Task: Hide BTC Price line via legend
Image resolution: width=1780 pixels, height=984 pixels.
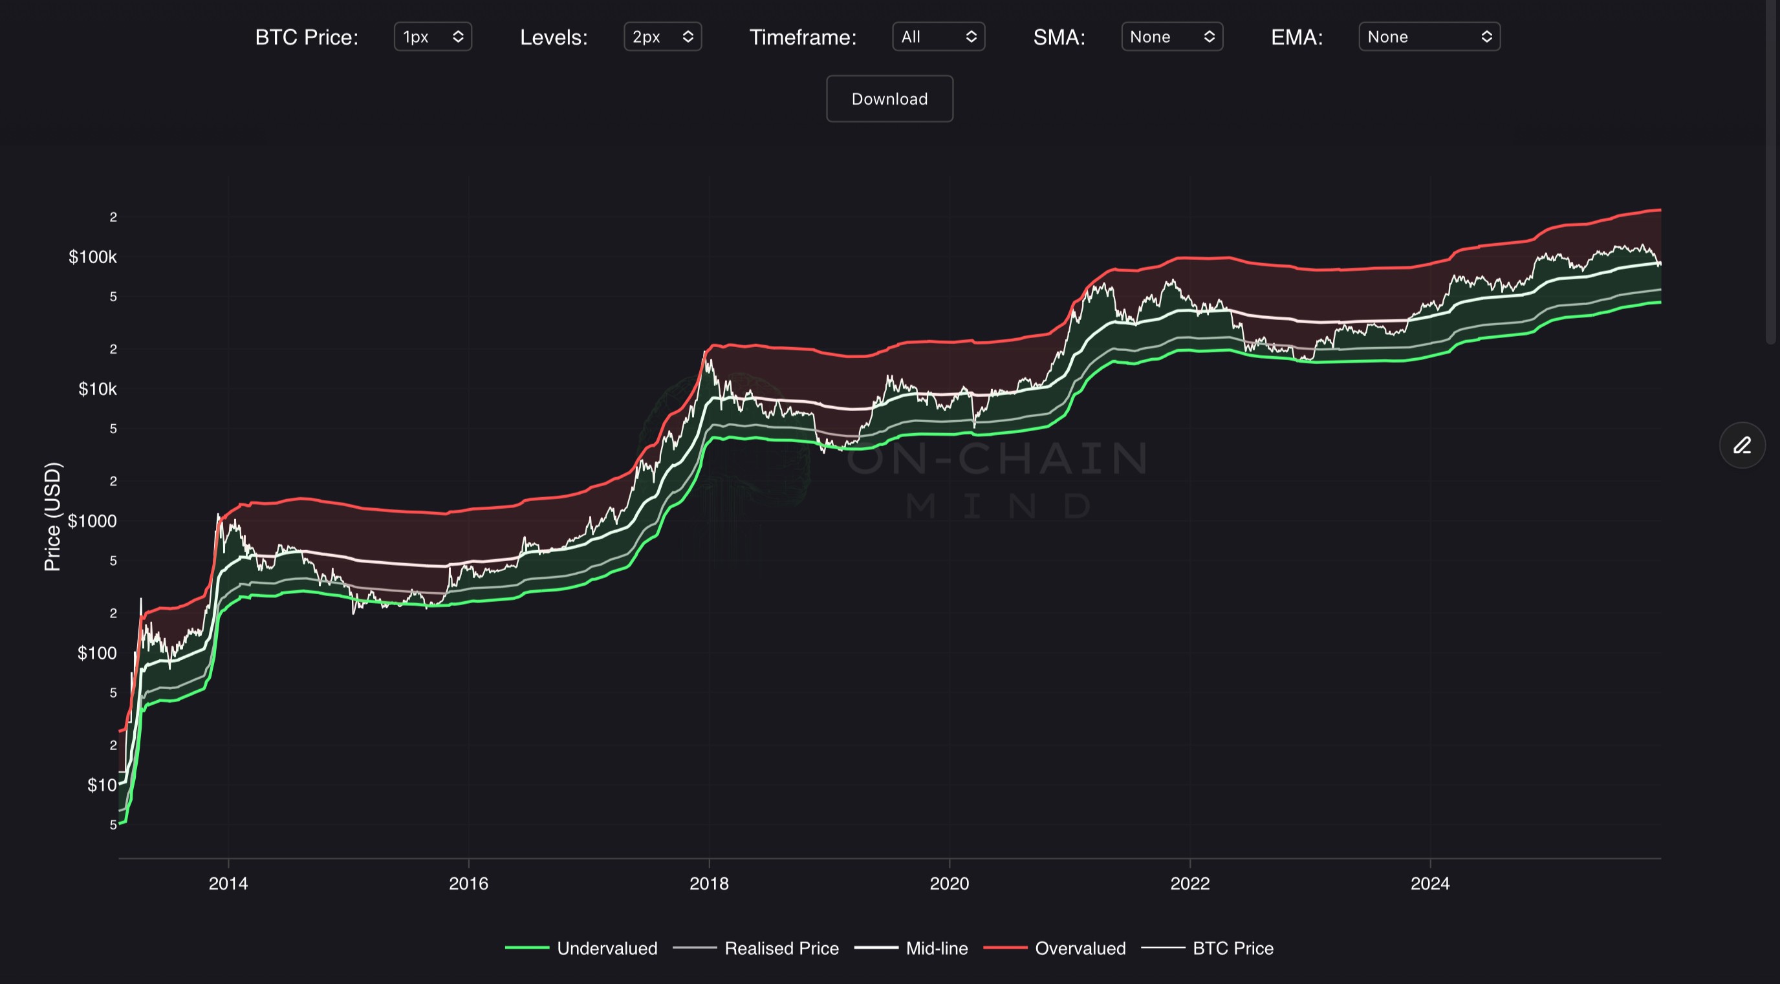Action: click(1233, 948)
